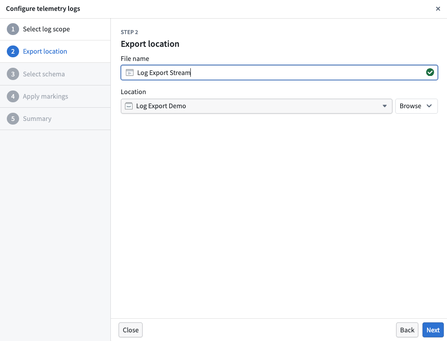This screenshot has height=341, width=447.
Task: Click the step 3 number badge
Action: pos(13,74)
